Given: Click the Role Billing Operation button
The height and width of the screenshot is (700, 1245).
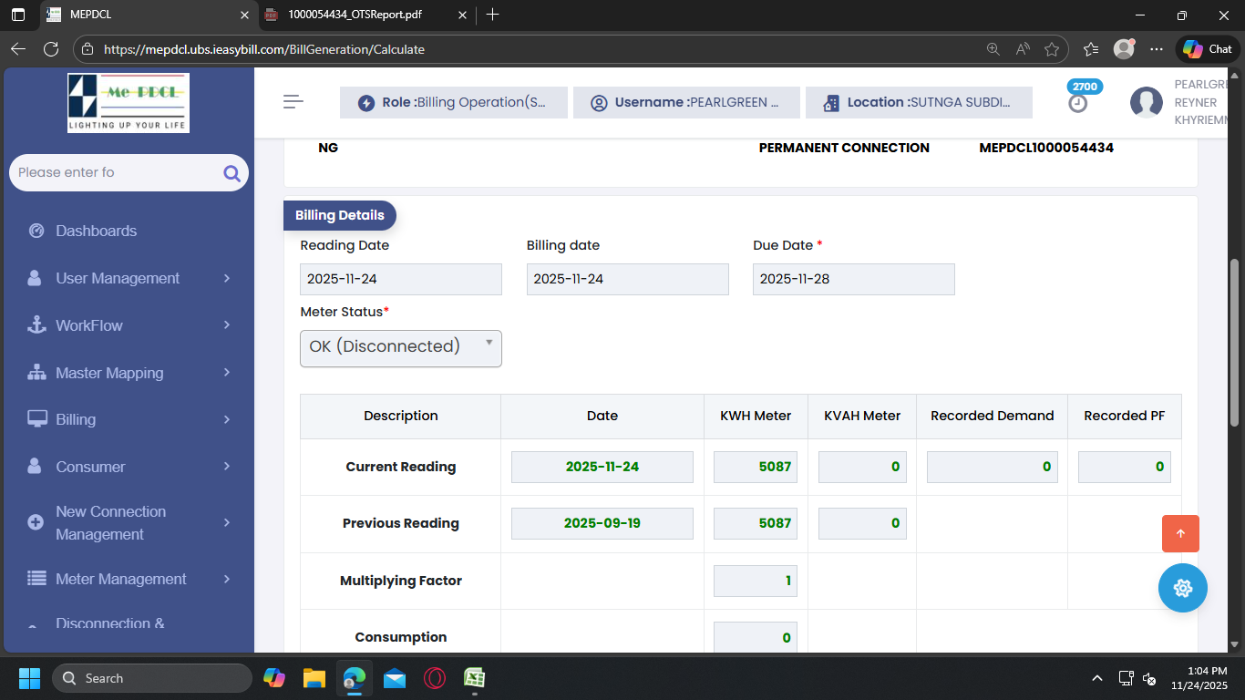Looking at the screenshot, I should [x=454, y=103].
